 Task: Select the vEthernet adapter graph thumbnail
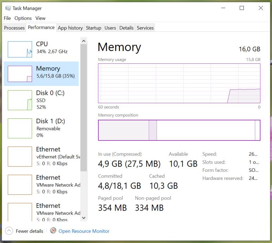click(20, 156)
